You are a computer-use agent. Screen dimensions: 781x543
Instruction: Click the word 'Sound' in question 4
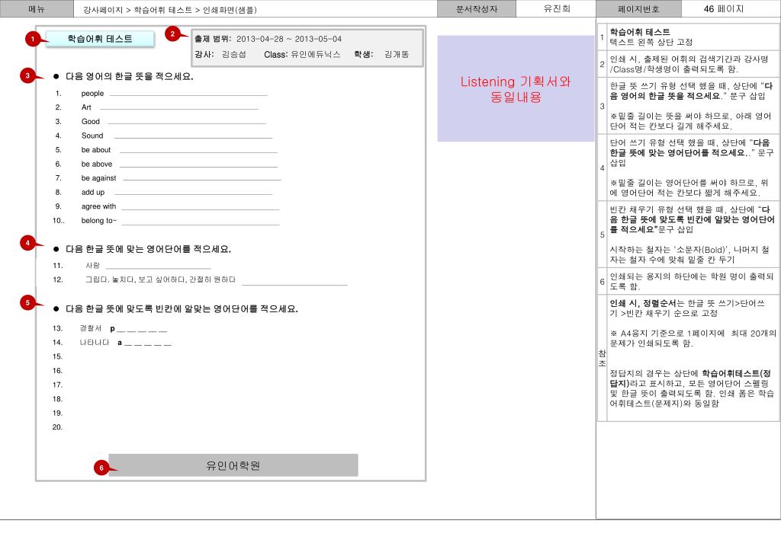point(92,136)
